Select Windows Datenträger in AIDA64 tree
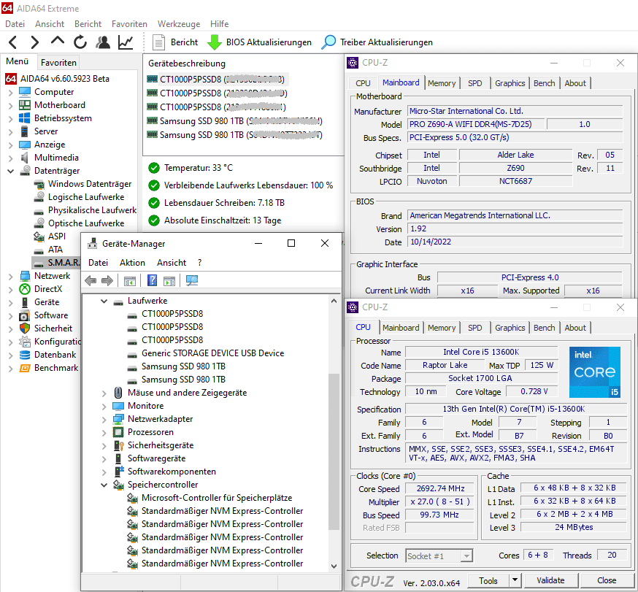The height and width of the screenshot is (592, 638). 90,184
